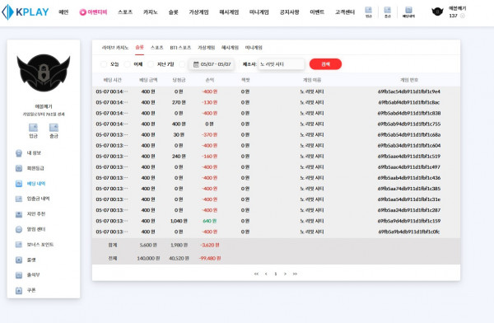
Task: Click the 입금 icon in the top header
Action: [368, 12]
